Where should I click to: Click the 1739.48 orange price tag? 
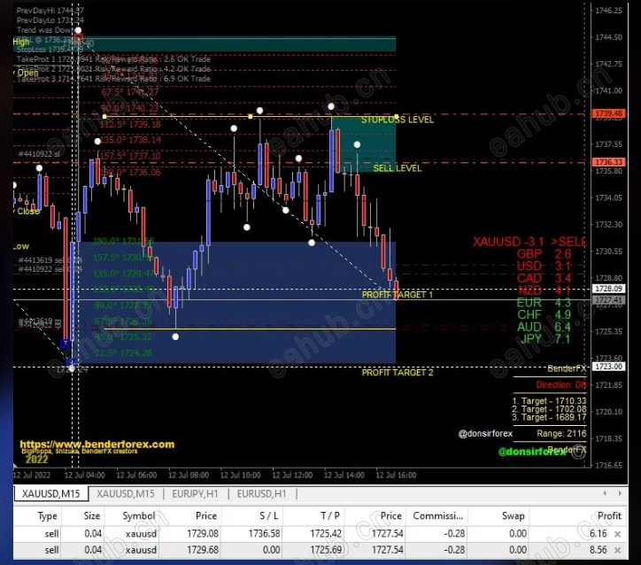[x=609, y=113]
